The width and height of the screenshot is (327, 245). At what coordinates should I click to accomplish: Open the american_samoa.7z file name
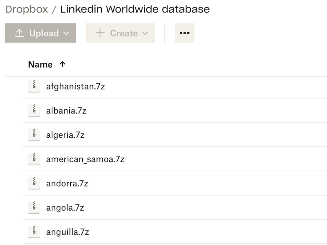(85, 159)
